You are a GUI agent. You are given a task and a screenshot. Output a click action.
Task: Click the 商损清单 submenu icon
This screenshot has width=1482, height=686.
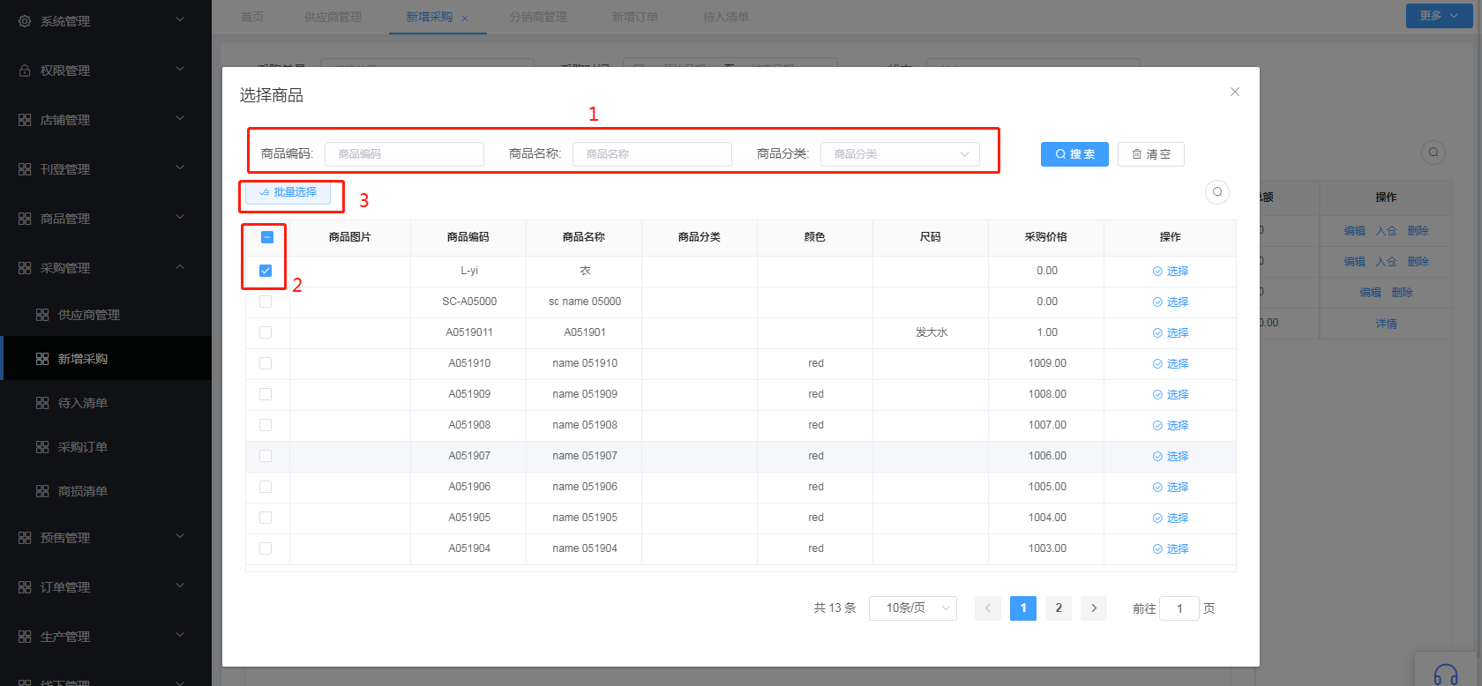(x=42, y=491)
